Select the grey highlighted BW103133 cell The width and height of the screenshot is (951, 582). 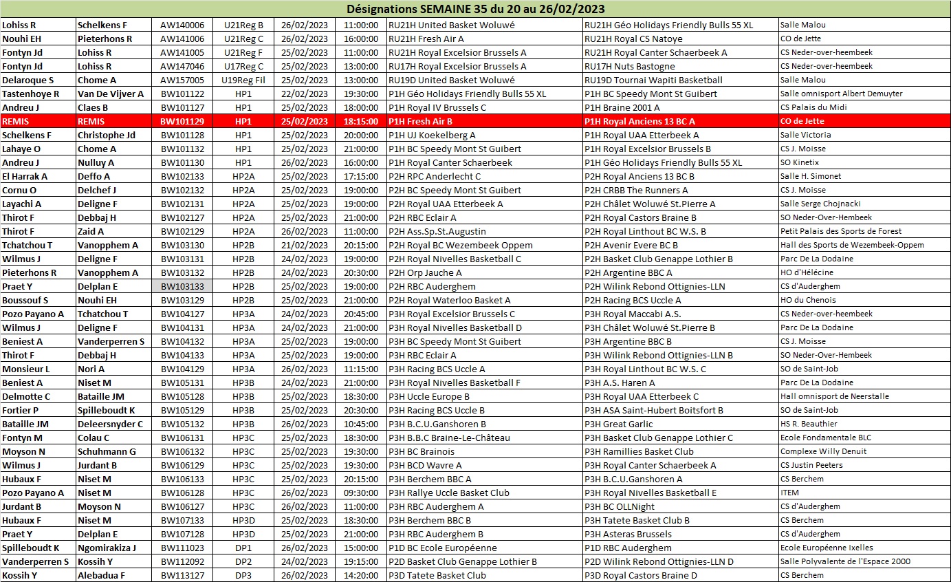[182, 286]
